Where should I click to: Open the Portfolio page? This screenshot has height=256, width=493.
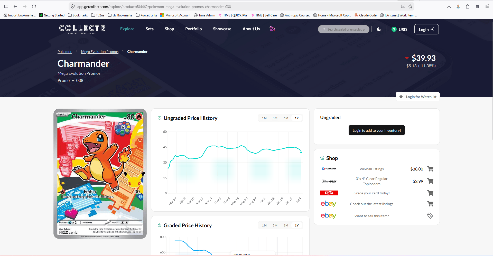pos(193,29)
